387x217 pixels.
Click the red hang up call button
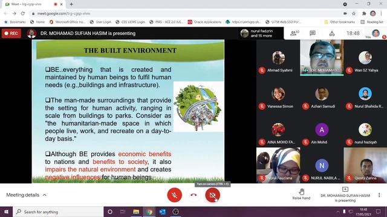[x=193, y=195]
